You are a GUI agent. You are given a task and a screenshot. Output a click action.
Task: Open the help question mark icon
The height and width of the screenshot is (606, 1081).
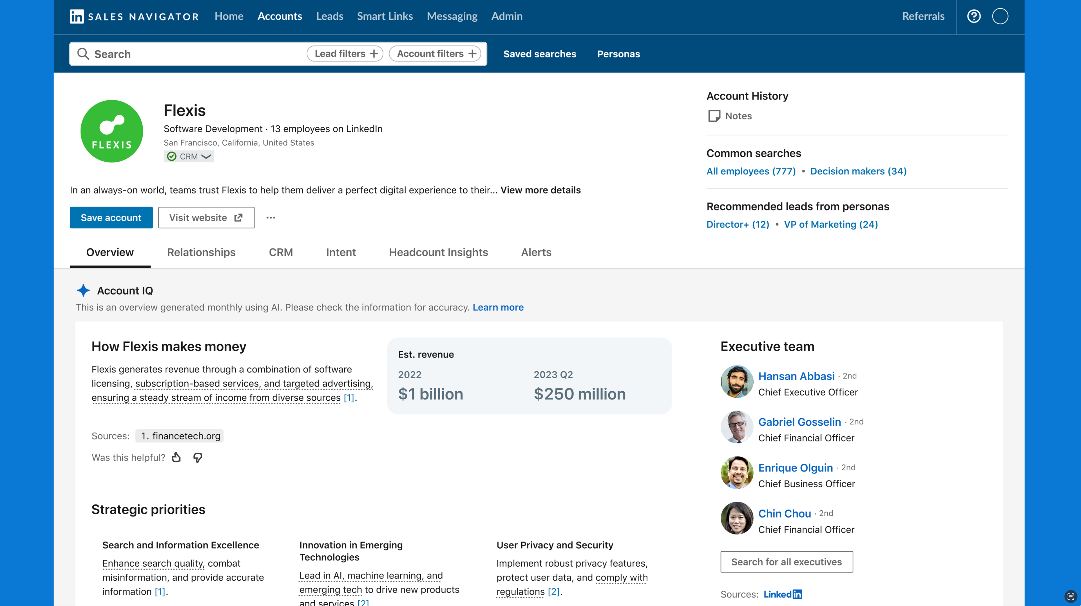tap(973, 16)
